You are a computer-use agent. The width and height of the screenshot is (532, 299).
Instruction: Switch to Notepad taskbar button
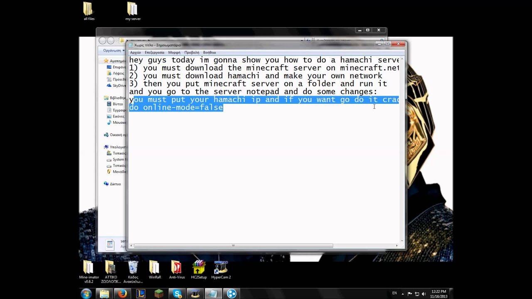pos(213,294)
